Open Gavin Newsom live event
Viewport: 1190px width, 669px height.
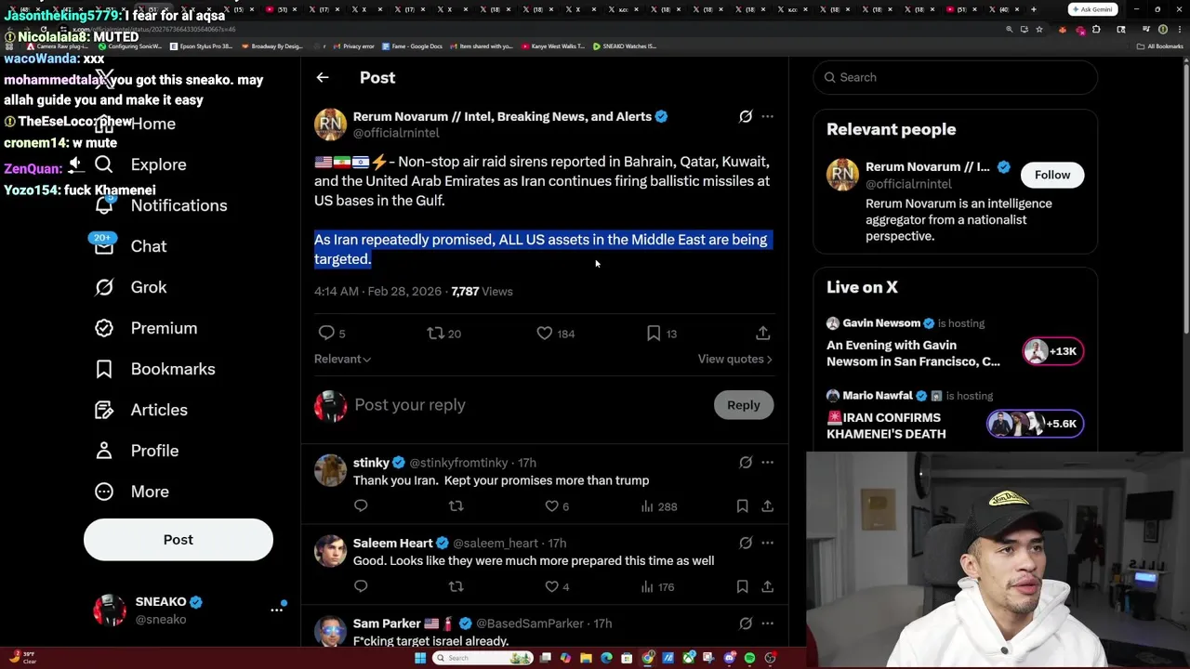click(913, 353)
